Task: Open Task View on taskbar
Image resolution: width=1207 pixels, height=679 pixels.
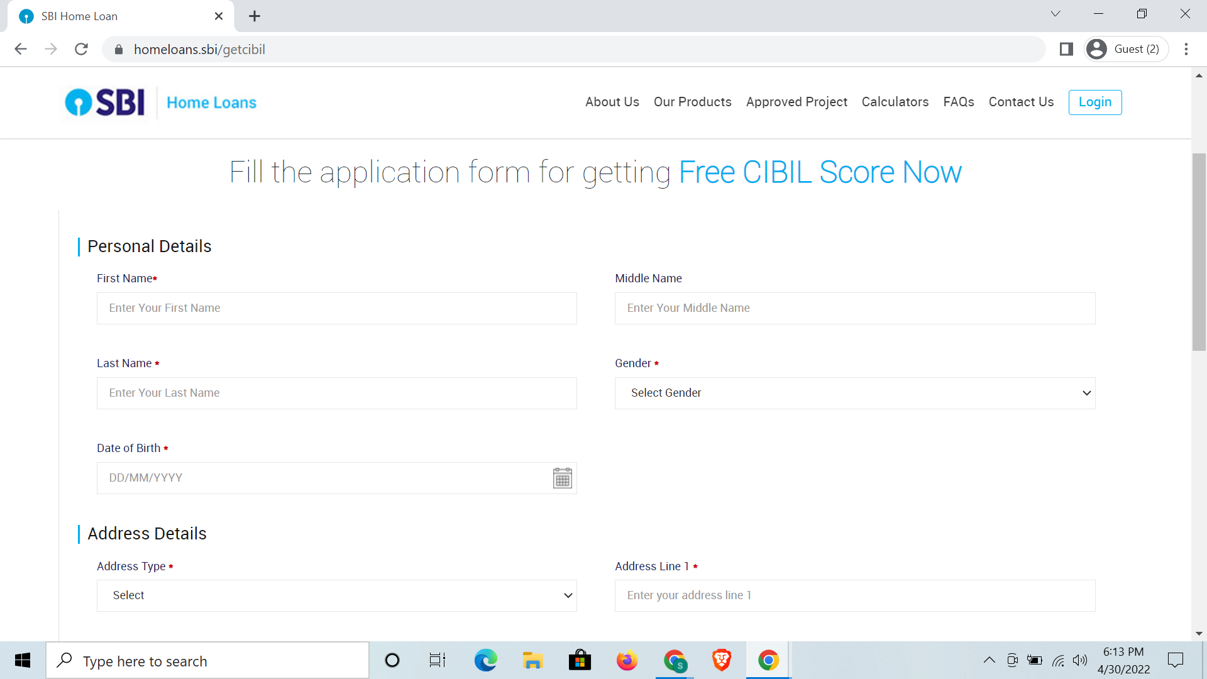Action: coord(438,660)
